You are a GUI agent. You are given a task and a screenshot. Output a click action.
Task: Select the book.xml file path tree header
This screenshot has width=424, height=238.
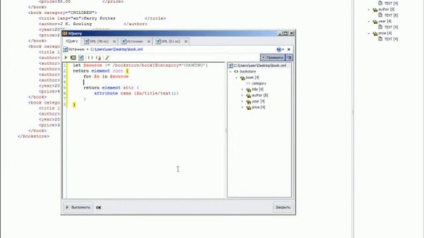(x=260, y=65)
